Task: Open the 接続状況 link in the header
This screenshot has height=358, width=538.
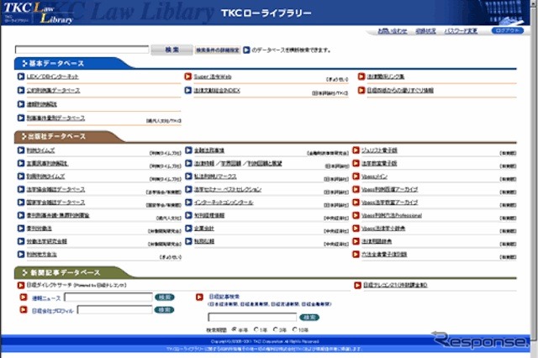Action: [x=425, y=31]
